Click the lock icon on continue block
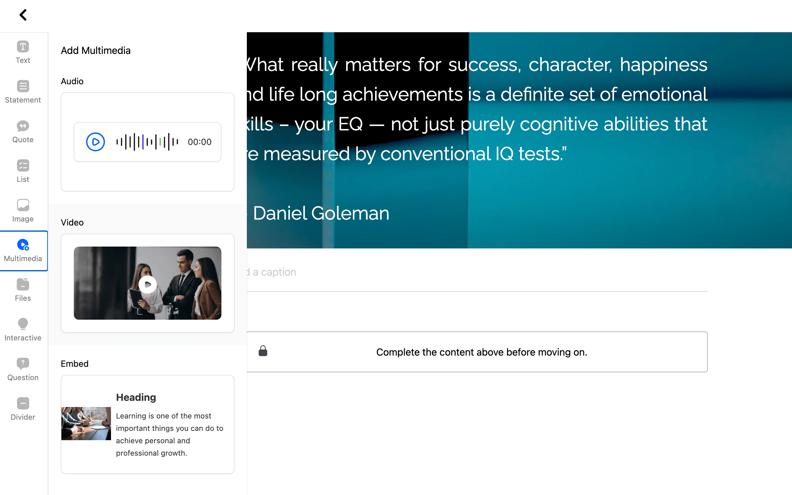 click(263, 351)
